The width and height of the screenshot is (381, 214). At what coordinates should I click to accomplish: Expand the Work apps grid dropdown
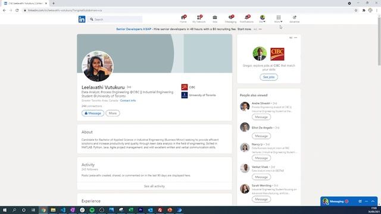279,19
